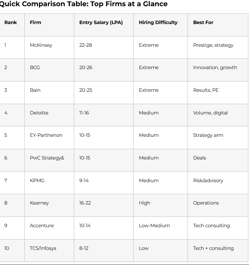This screenshot has height=265, width=249.
Task: Select the EY-Parthenon firm name
Action: (x=46, y=135)
